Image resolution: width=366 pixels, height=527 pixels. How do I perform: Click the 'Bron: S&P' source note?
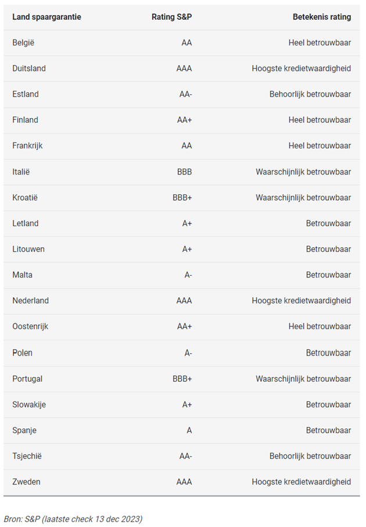pyautogui.click(x=73, y=519)
